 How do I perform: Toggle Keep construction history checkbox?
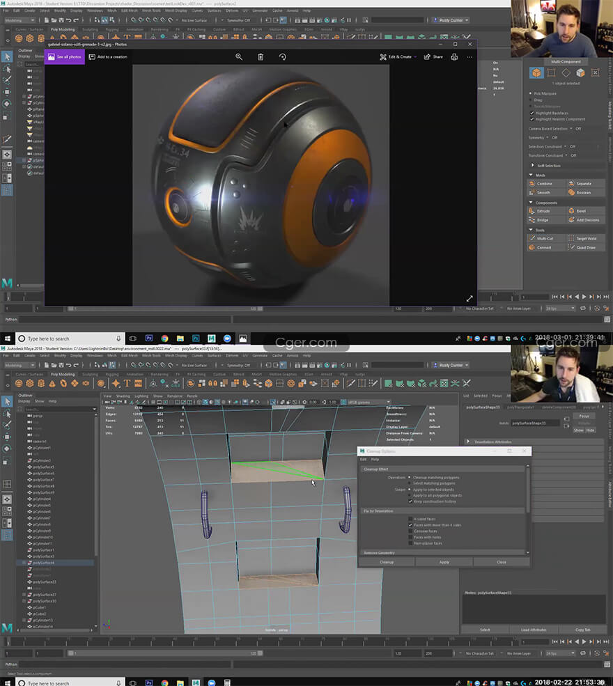click(410, 501)
